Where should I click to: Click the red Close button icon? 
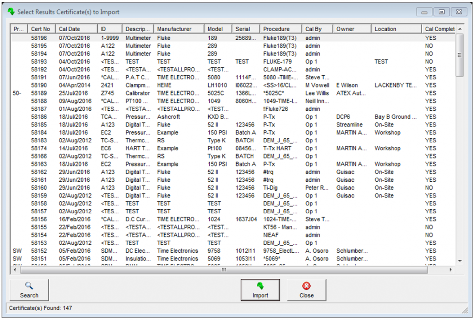306,286
